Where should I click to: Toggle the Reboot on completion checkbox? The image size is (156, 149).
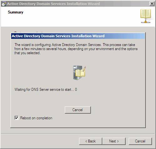click(17, 118)
